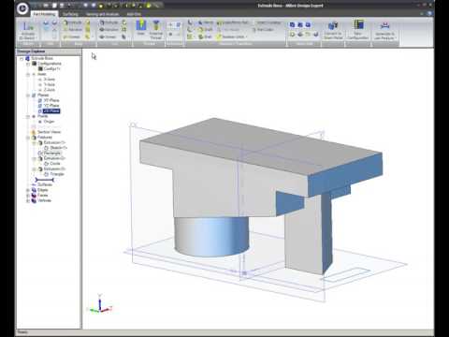Click the Extrude Cut tool
Viewport: 449px width, 337px height.
(109, 22)
